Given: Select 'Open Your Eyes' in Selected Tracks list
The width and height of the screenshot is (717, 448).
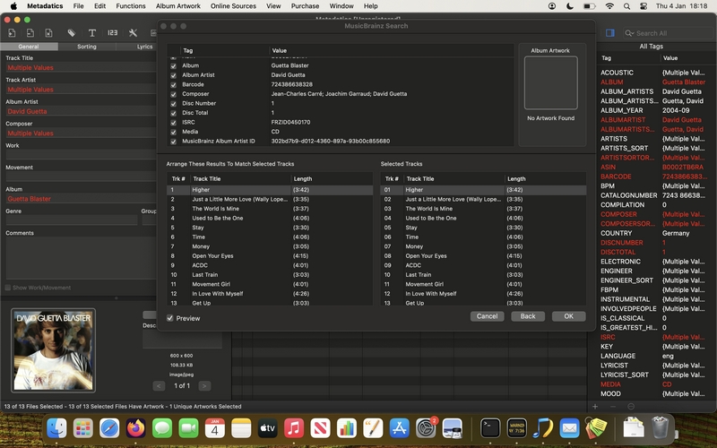Looking at the screenshot, I should click(483, 256).
